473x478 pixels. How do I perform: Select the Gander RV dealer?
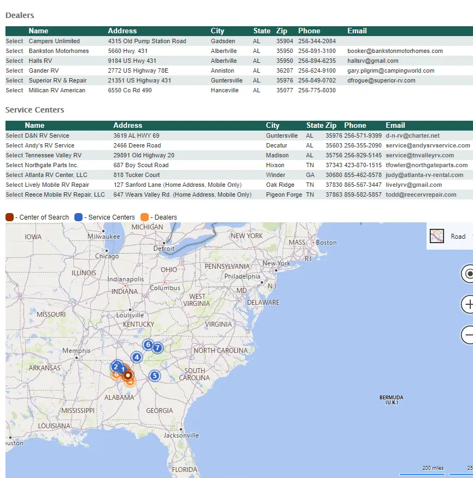pyautogui.click(x=14, y=70)
